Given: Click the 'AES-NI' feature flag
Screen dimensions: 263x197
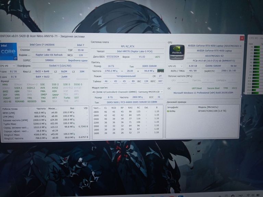Looking at the screenshot, I should (7, 101).
